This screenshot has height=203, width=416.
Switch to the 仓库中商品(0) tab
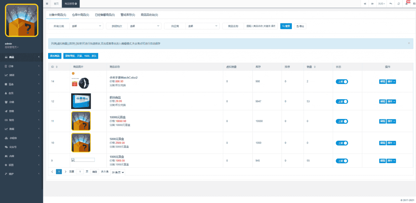[x=81, y=15]
